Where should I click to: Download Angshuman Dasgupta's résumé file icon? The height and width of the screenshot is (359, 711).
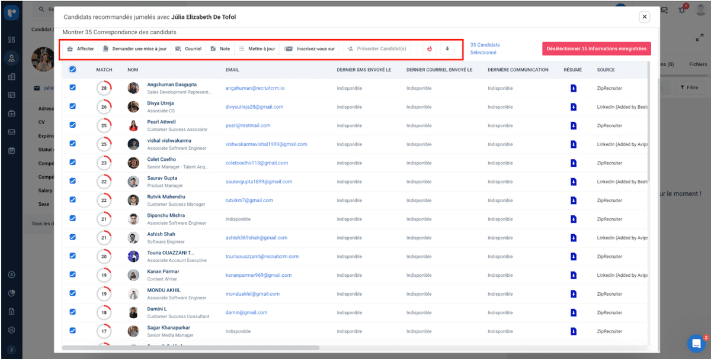click(x=573, y=88)
